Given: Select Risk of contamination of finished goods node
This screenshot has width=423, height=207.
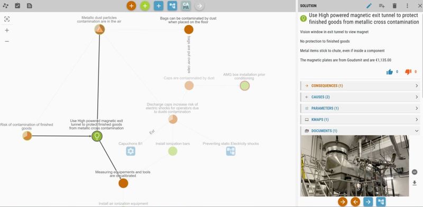Looking at the screenshot, I should [27, 136].
